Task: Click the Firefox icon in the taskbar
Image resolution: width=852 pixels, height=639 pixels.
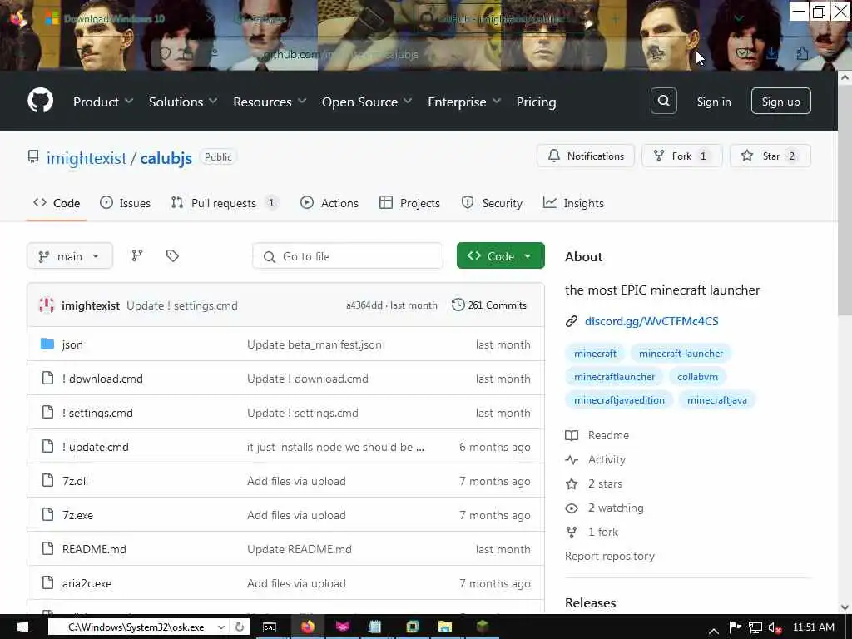Action: coord(308,627)
